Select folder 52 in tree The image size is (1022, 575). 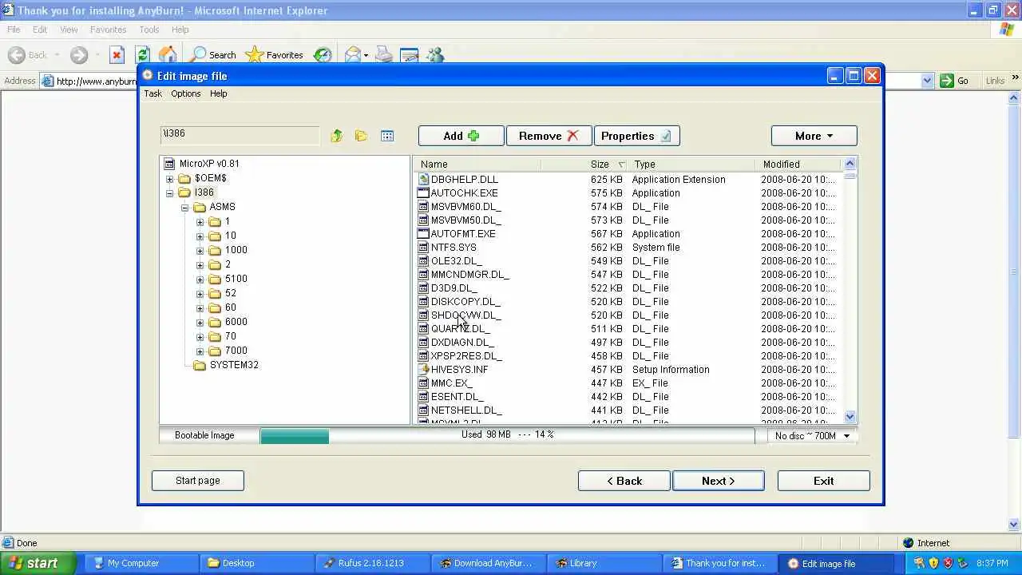pos(230,293)
